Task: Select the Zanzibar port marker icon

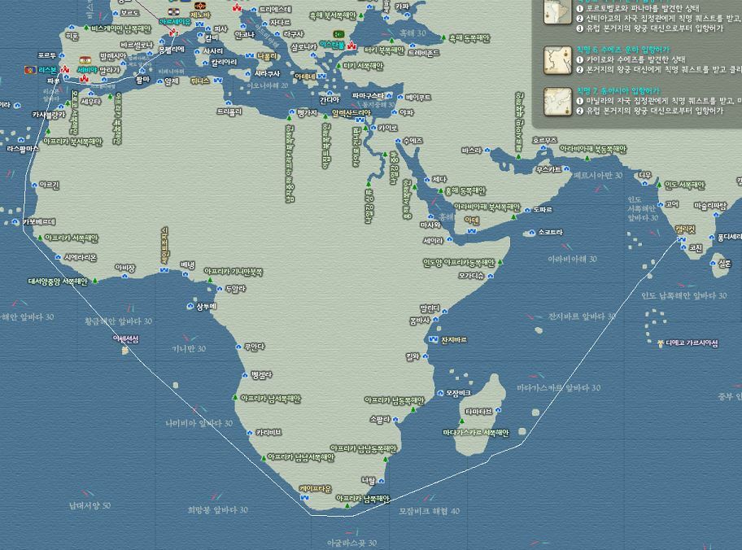Action: 433,339
